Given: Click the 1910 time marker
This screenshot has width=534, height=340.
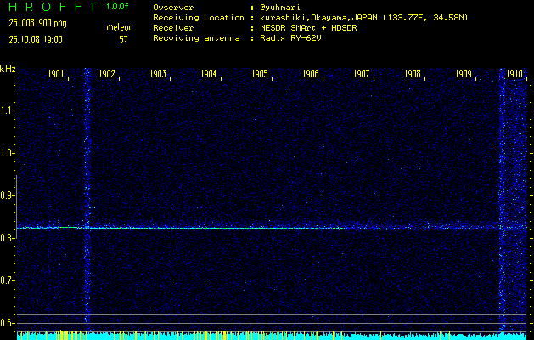Looking at the screenshot, I should [514, 74].
